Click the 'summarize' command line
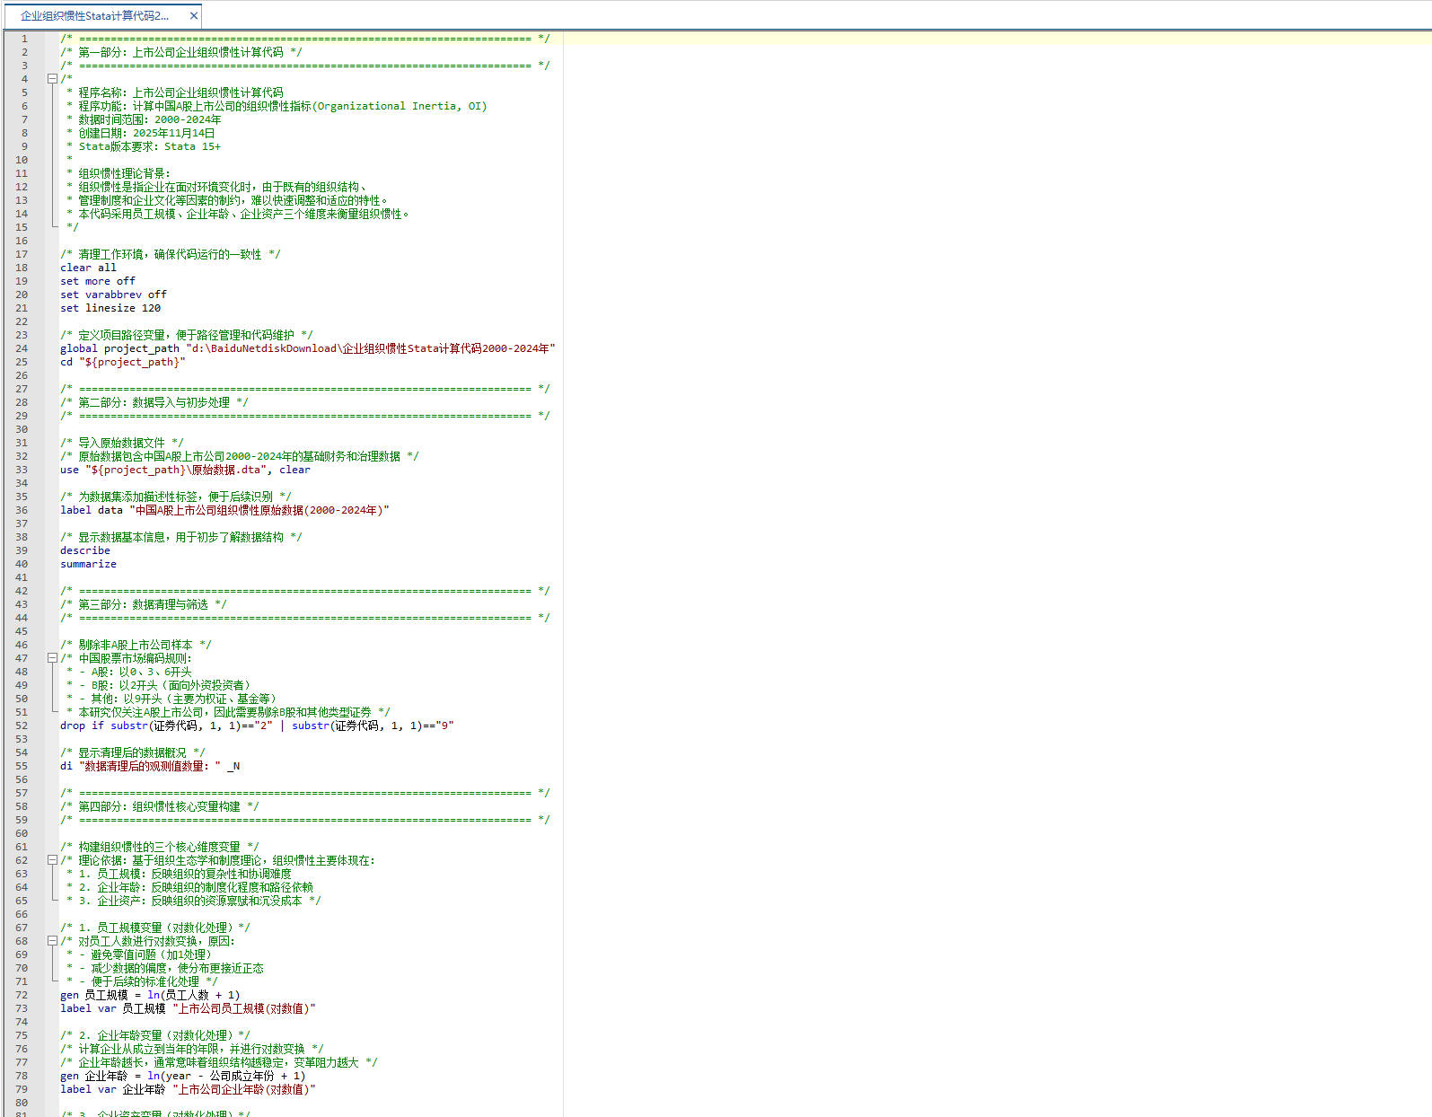 pyautogui.click(x=88, y=564)
